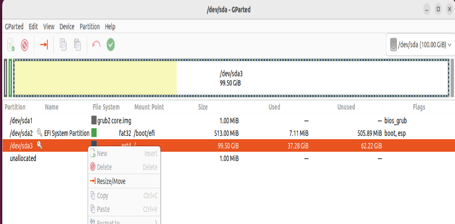Click the green fat32 file system swatch
This screenshot has height=224, width=455.
click(x=94, y=133)
